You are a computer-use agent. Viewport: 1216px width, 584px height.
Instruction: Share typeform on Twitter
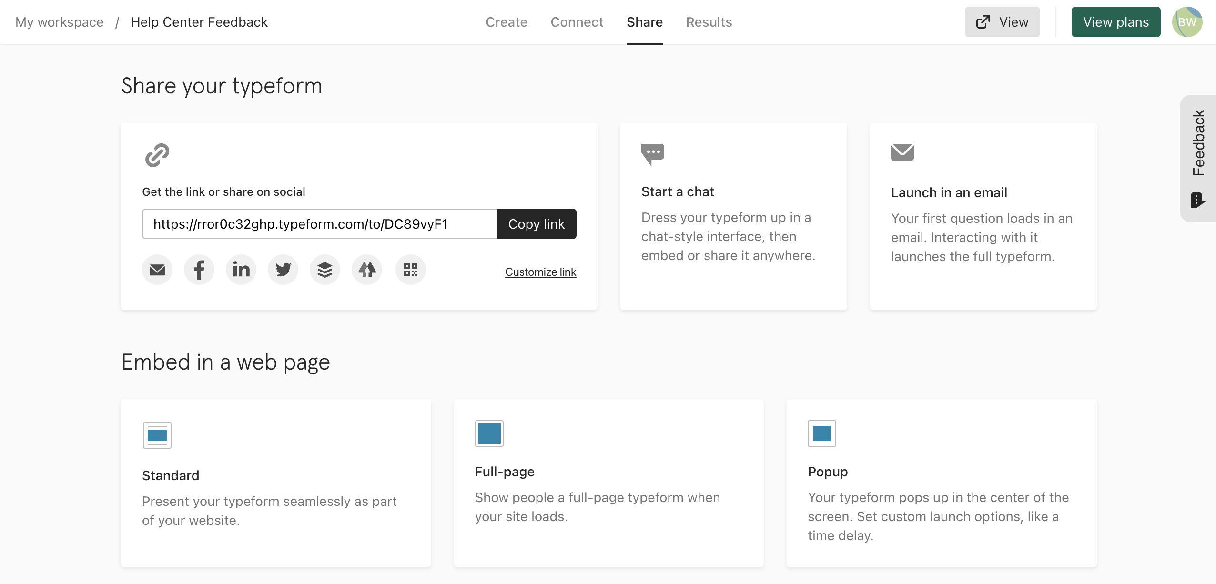click(x=283, y=270)
